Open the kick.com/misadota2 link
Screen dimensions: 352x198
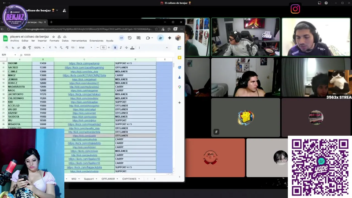pos(84,124)
